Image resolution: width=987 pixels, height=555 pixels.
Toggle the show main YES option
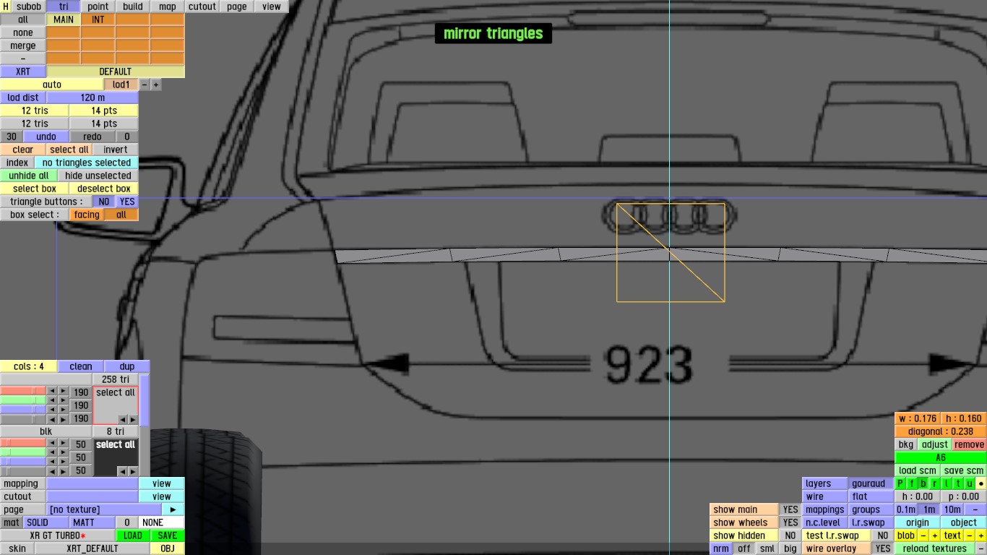[790, 509]
